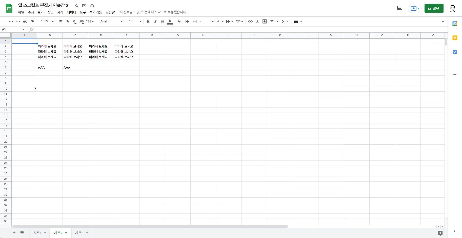Open the borders tool
This screenshot has width=462, height=238.
[x=187, y=21]
